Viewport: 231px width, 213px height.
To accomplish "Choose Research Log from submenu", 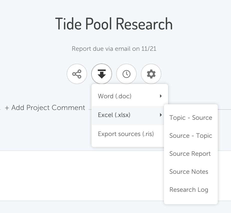I will click(x=189, y=189).
